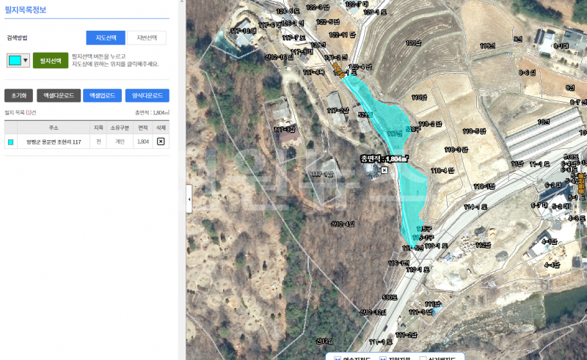Enable the unchecked third map layer checkbox

[423, 359]
